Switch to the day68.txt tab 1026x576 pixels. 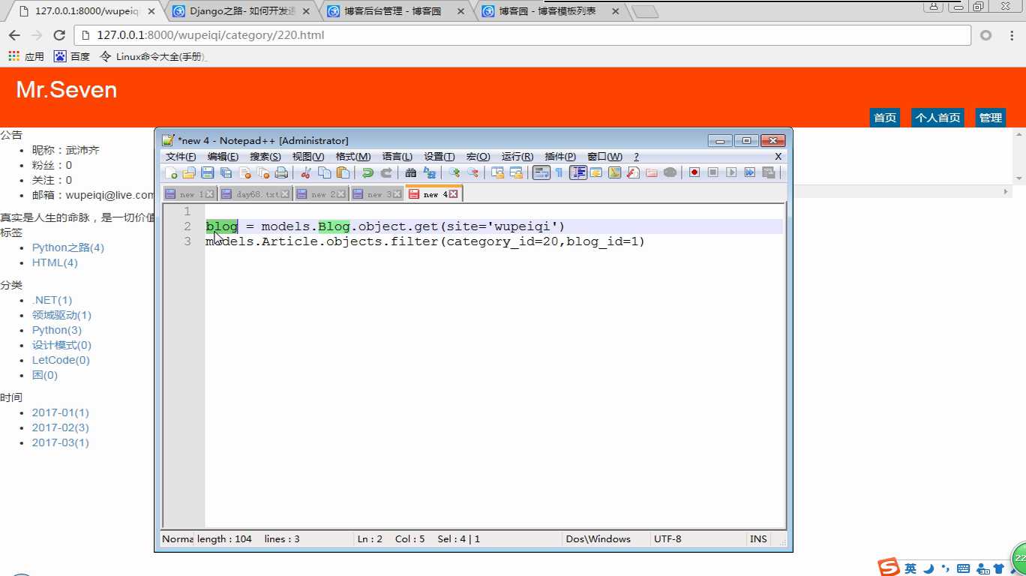click(x=255, y=194)
